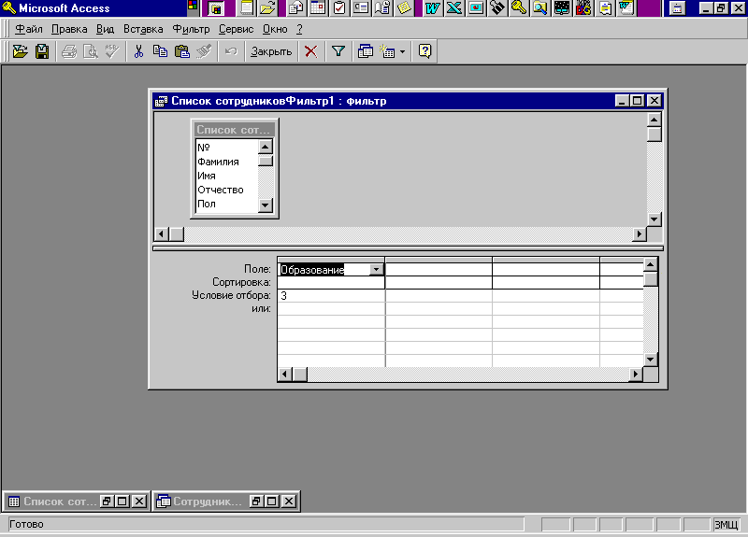Expand the Образование field dropdown

(377, 270)
